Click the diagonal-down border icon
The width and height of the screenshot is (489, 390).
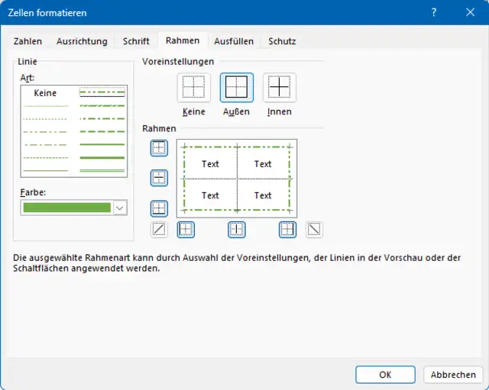[x=314, y=228]
